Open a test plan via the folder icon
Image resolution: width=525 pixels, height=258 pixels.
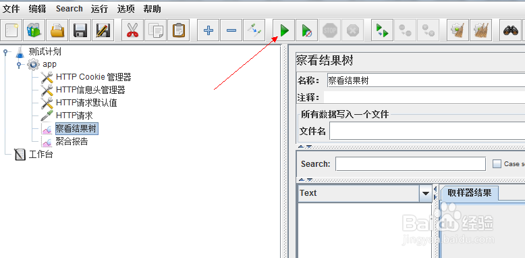click(57, 30)
